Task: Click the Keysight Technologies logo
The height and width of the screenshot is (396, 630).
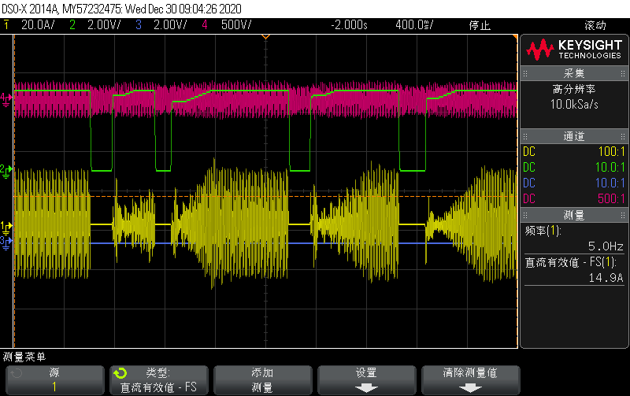Action: tap(573, 50)
